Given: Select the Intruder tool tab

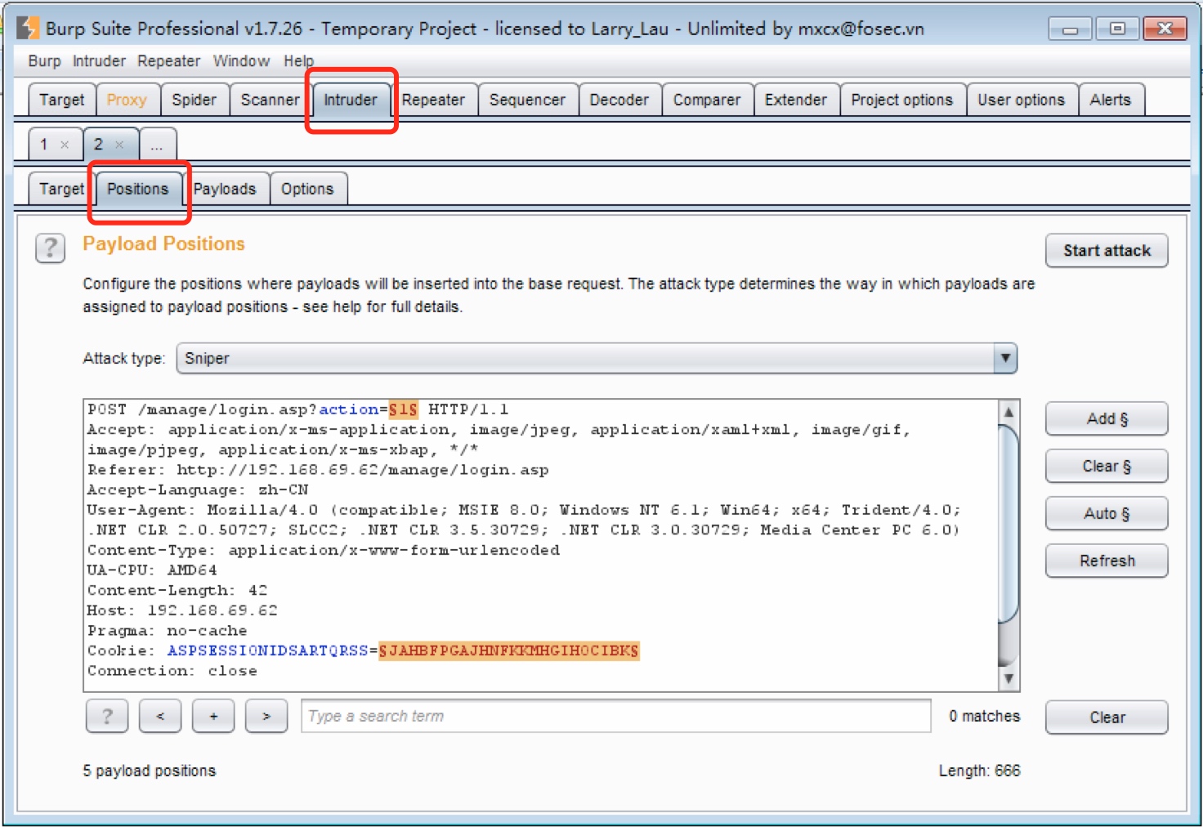Looking at the screenshot, I should click(x=351, y=100).
